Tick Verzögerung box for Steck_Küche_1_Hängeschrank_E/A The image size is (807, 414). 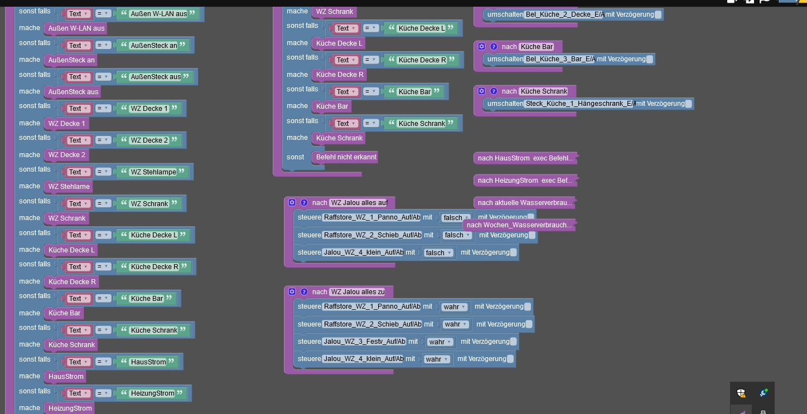pyautogui.click(x=688, y=104)
